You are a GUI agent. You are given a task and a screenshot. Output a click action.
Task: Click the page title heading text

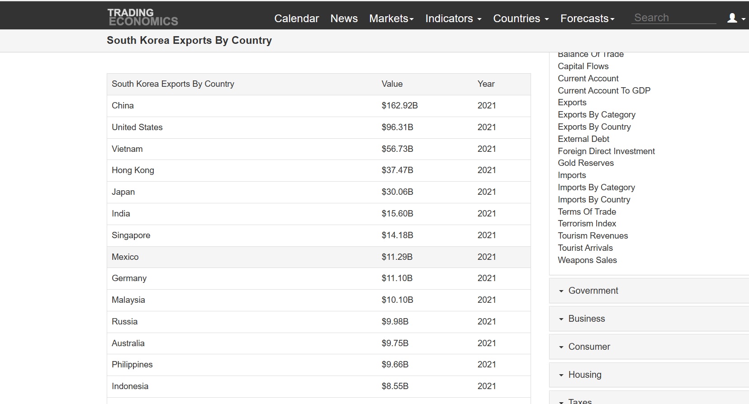coord(189,41)
